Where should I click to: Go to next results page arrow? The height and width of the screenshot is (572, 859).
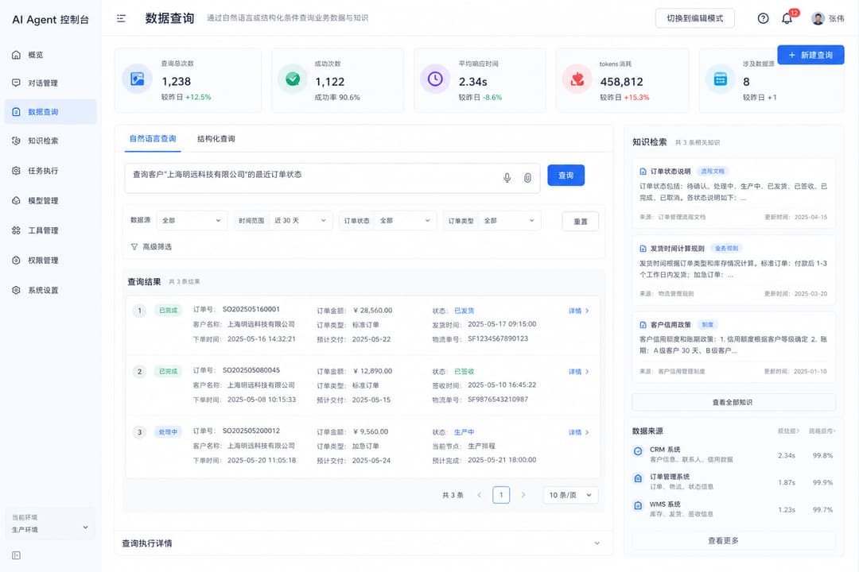[x=523, y=495]
